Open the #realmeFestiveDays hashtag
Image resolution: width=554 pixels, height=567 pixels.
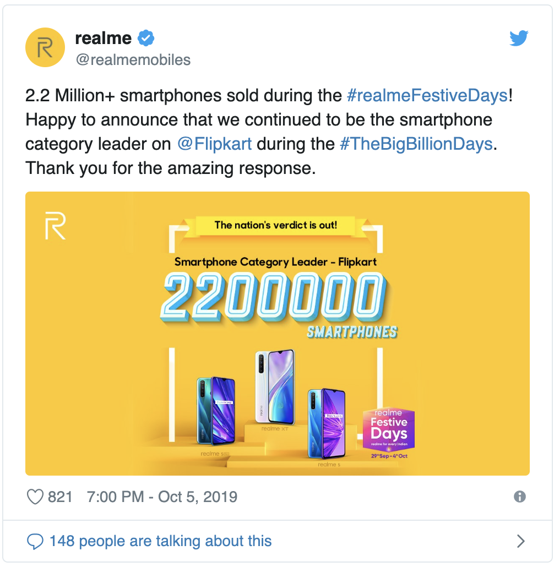427,95
